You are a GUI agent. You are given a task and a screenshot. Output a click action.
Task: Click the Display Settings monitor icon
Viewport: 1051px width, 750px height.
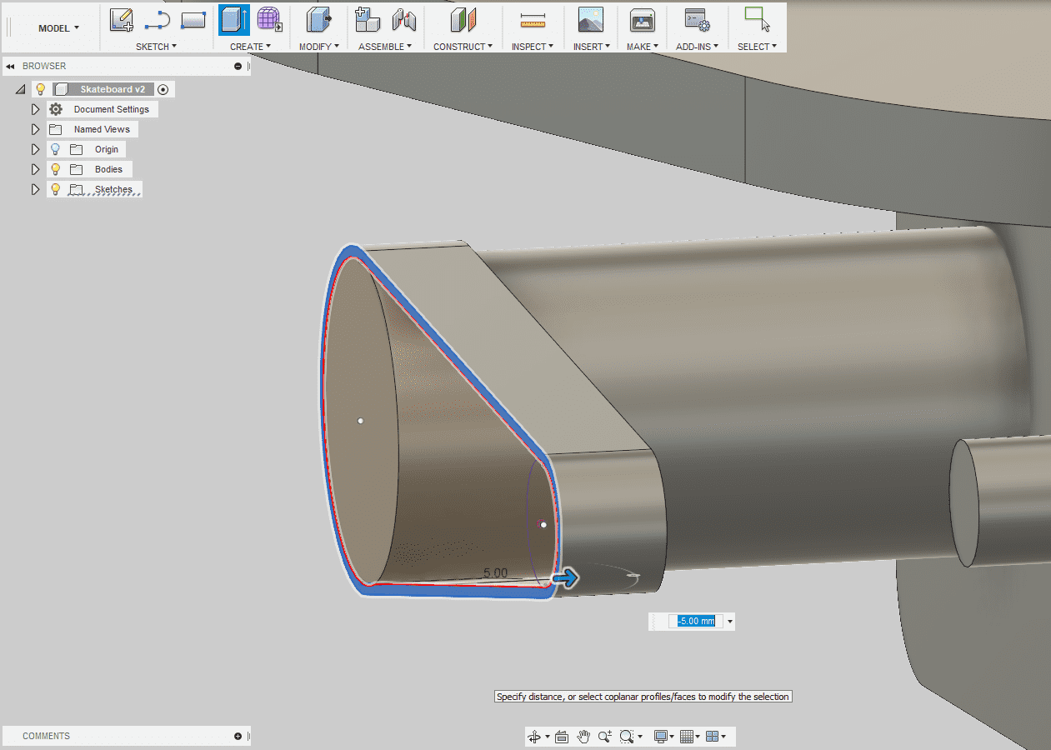661,737
